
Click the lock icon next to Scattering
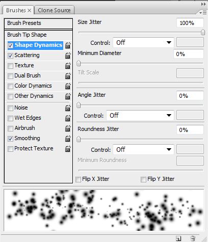click(68, 56)
